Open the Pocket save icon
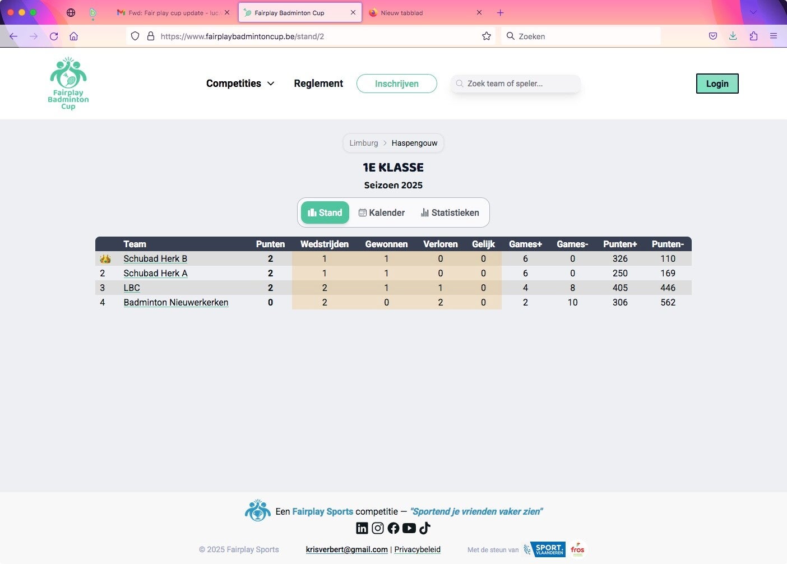 pyautogui.click(x=713, y=36)
